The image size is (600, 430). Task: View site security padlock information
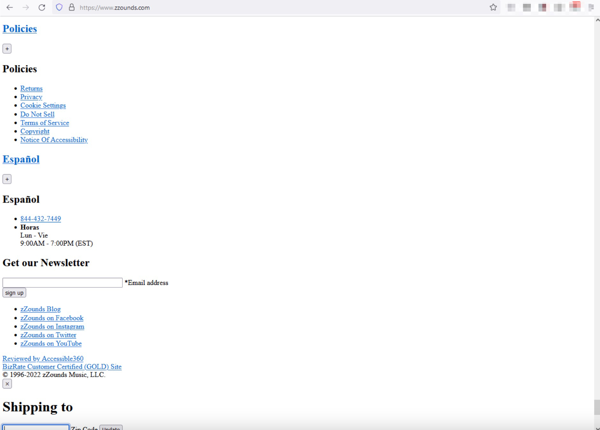(x=72, y=7)
